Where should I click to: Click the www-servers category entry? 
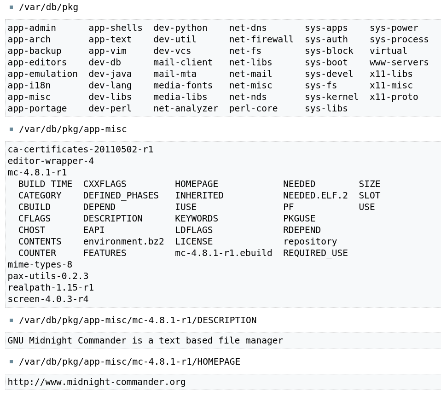399,63
